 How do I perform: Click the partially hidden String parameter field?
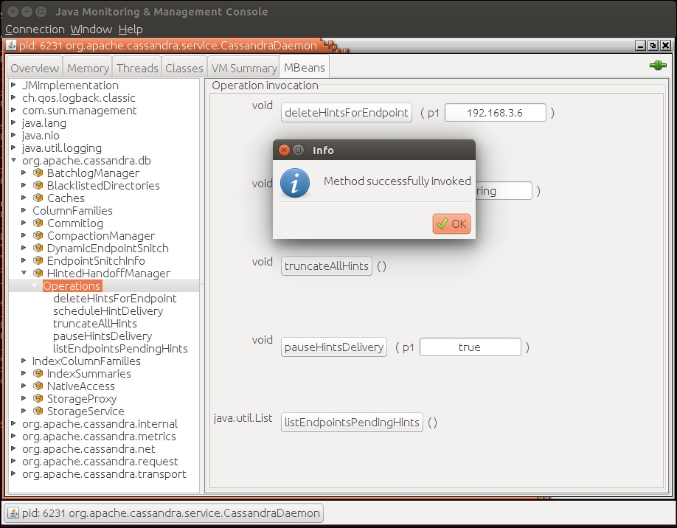pos(504,191)
